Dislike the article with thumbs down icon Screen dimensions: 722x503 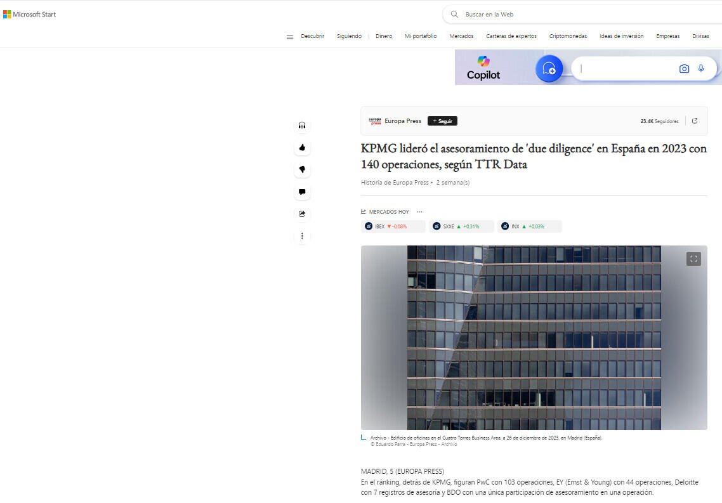point(302,169)
